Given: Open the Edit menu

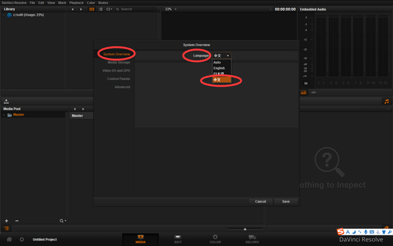Looking at the screenshot, I should coord(41,3).
